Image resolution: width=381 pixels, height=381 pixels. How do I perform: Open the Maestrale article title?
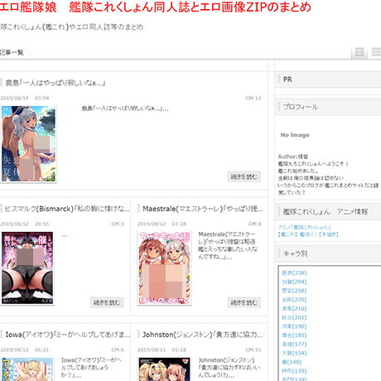pyautogui.click(x=203, y=209)
